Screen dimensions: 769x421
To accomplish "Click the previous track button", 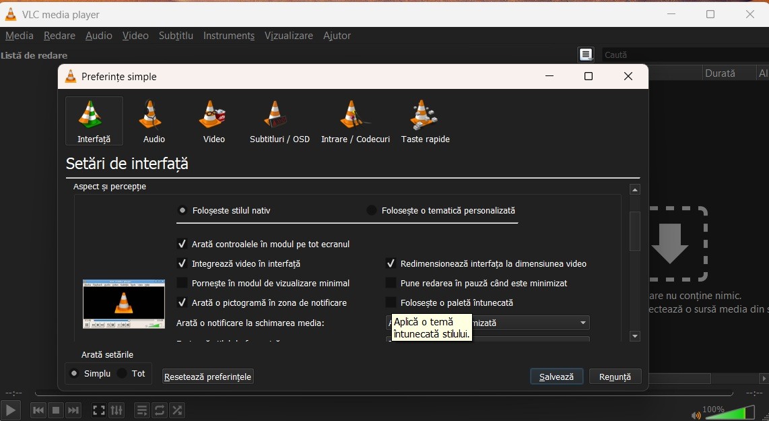I will 38,410.
